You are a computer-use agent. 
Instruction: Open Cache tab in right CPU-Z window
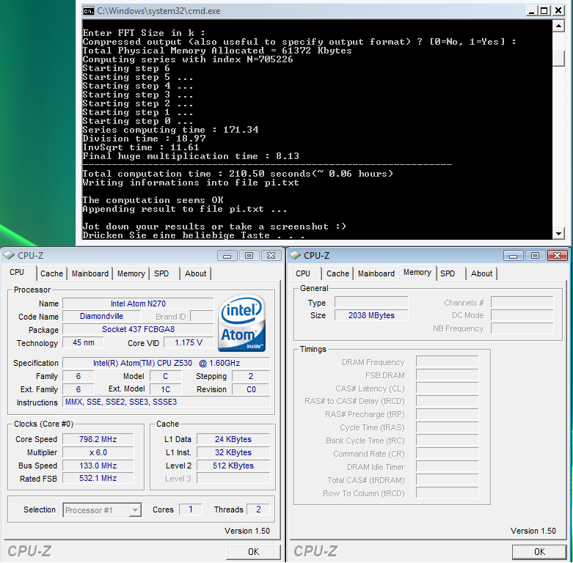(x=337, y=273)
